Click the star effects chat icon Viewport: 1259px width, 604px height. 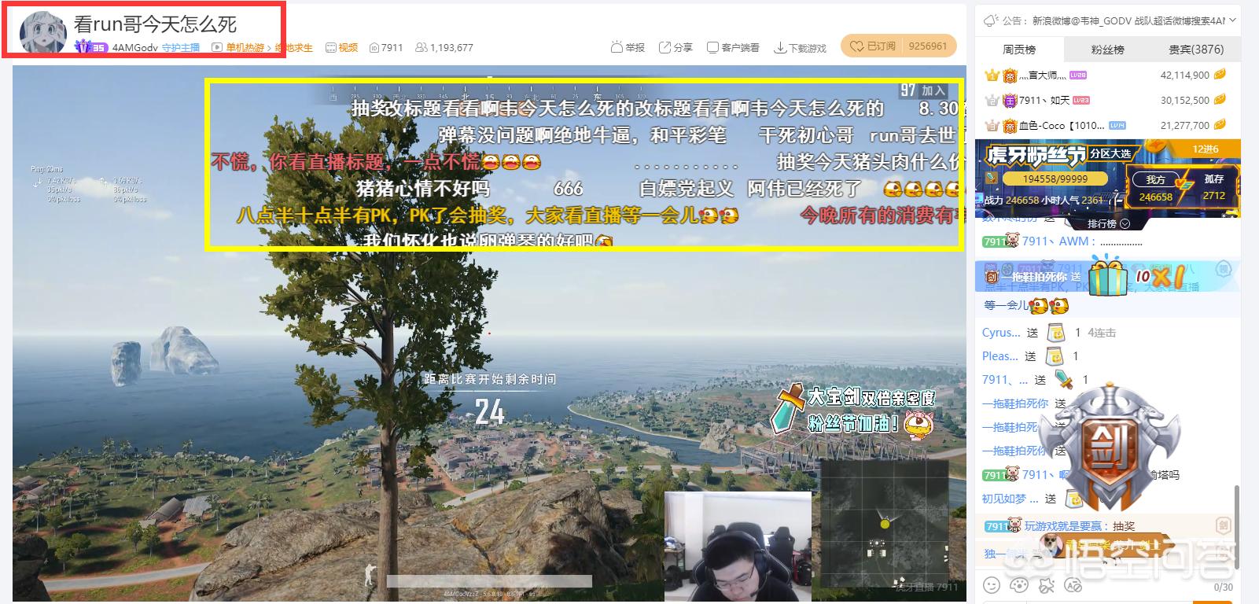(x=1046, y=584)
